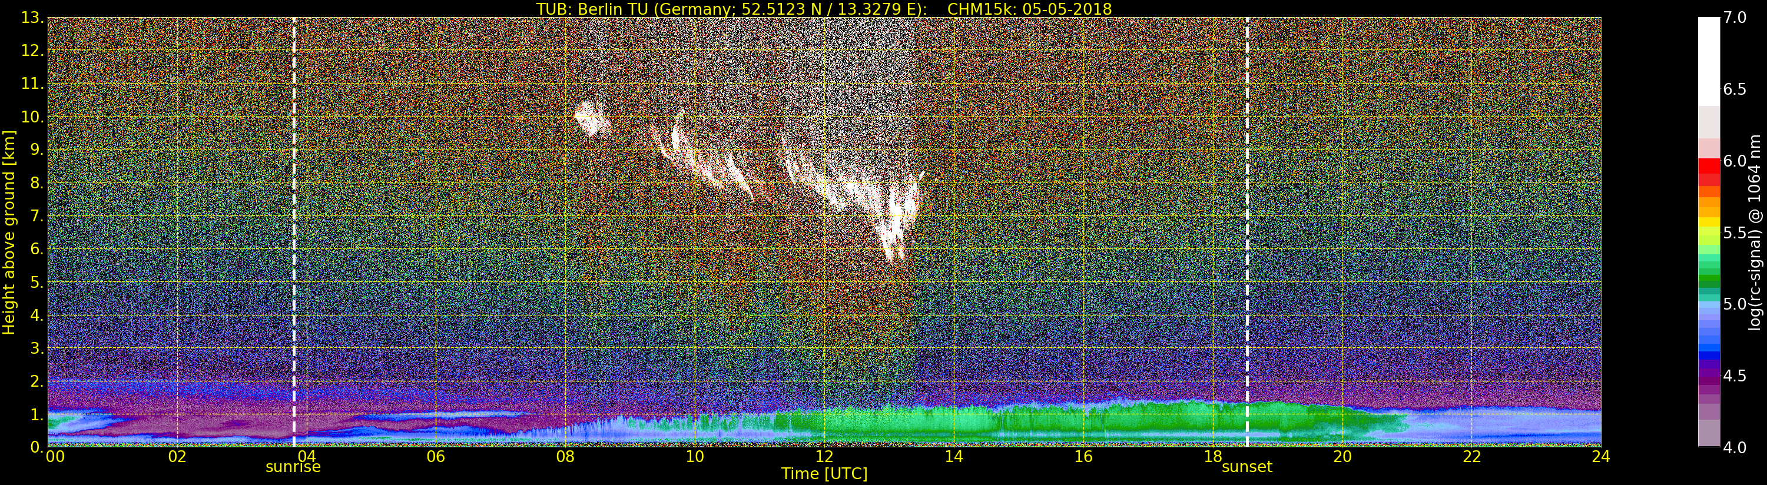The width and height of the screenshot is (1767, 485).
Task: Click the colorbar value '6.0'
Action: point(1735,161)
